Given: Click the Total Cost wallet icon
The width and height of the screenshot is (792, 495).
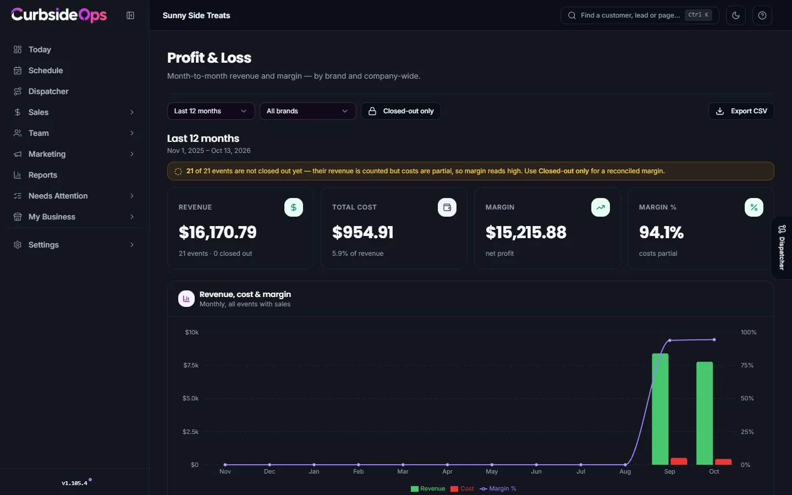Looking at the screenshot, I should click(447, 207).
